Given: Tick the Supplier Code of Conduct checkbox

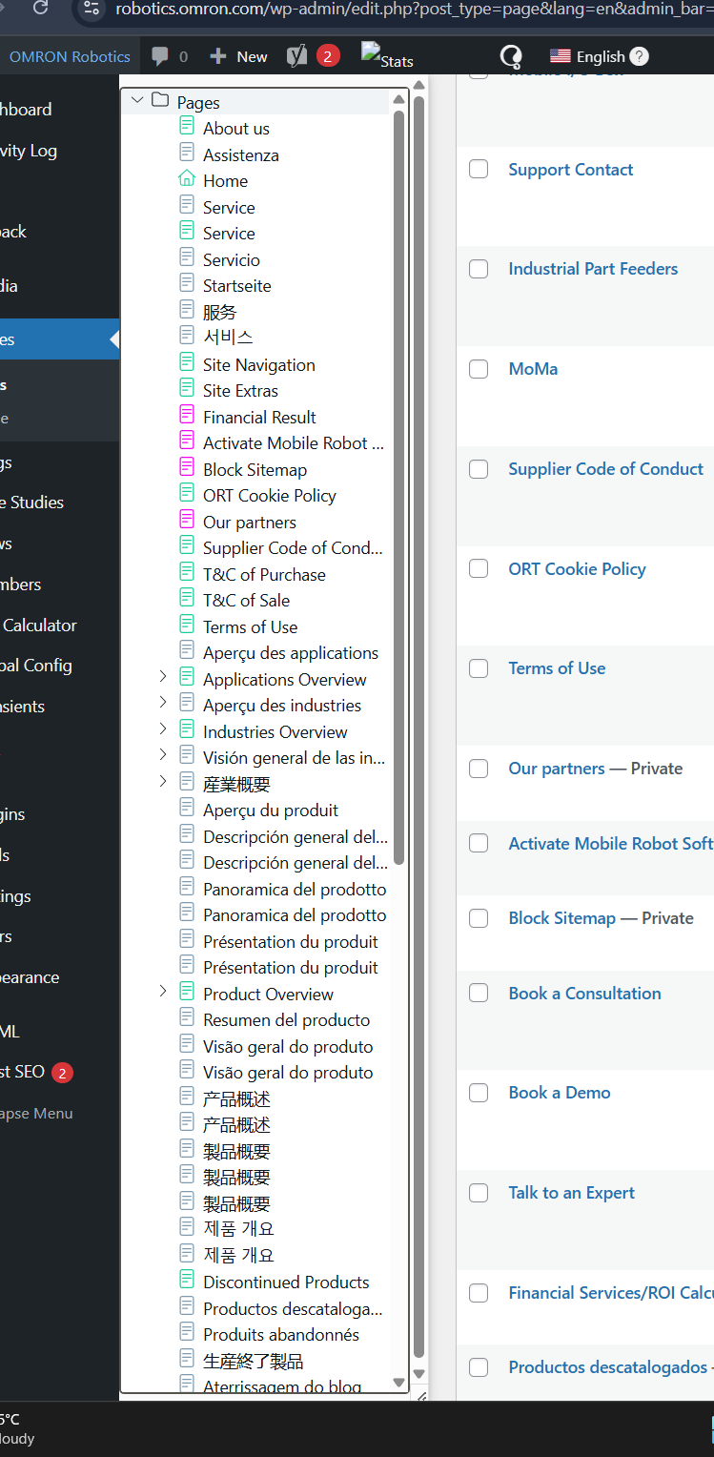Looking at the screenshot, I should pos(479,469).
